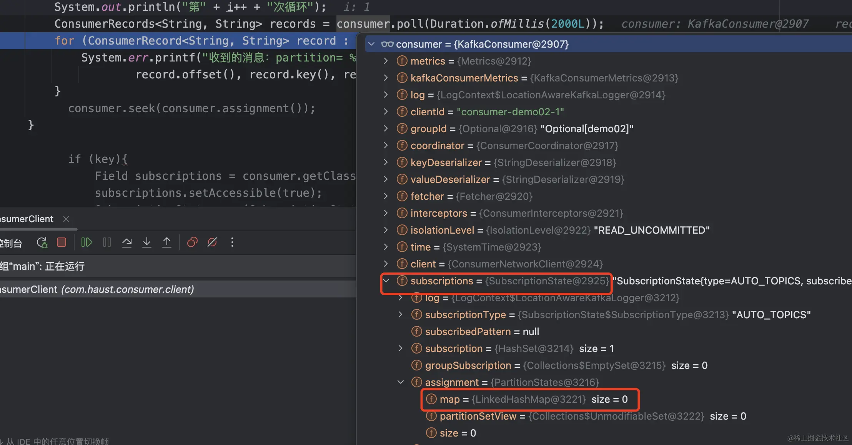Click the Step Out icon
852x445 pixels.
pos(167,242)
